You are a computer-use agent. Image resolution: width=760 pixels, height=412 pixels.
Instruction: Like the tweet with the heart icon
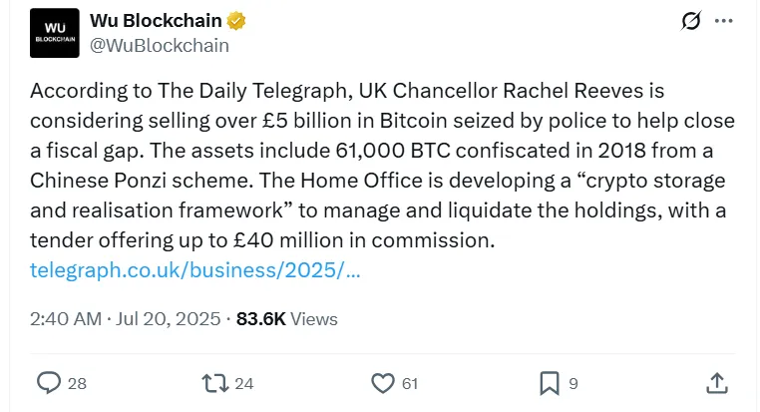click(382, 382)
